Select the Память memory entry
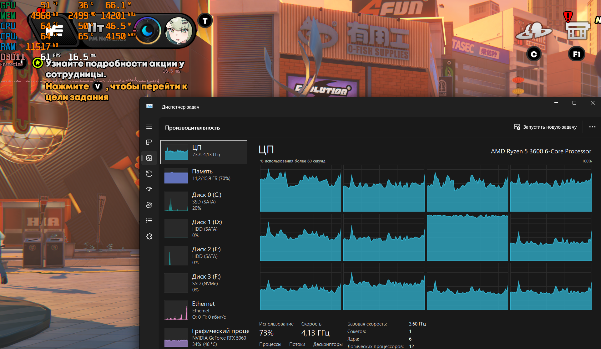Image resolution: width=601 pixels, height=349 pixels. pyautogui.click(x=204, y=175)
